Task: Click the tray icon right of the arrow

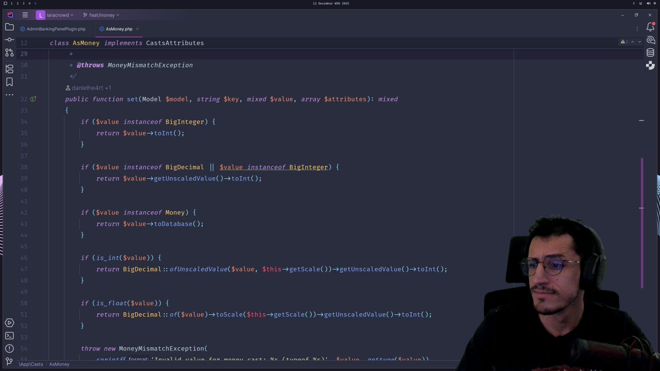Action: (x=640, y=3)
